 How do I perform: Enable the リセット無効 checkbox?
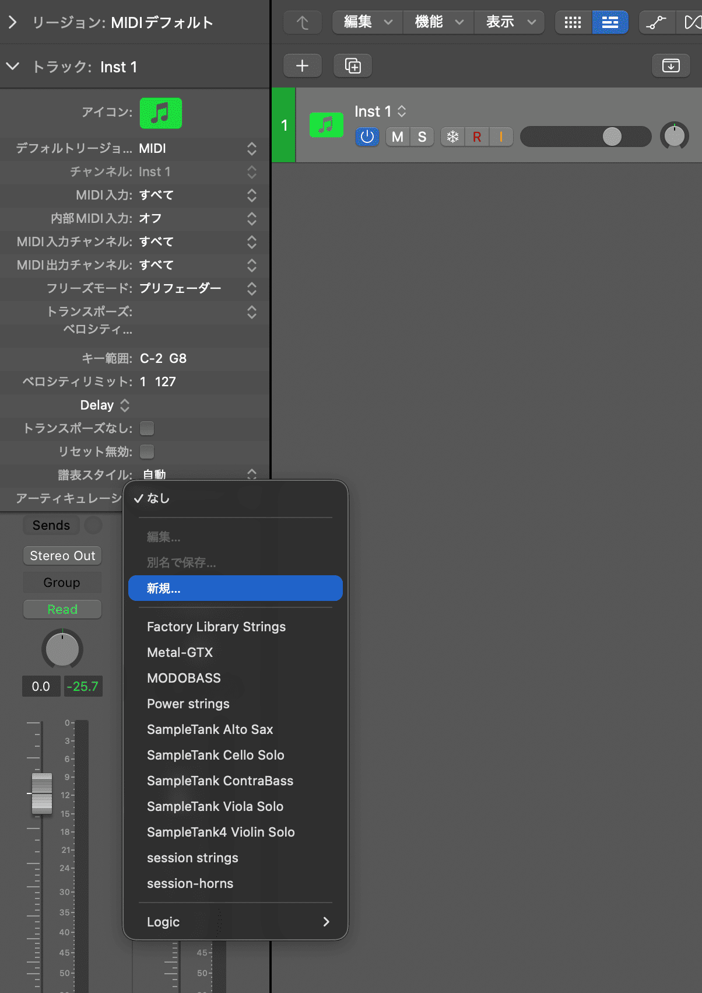[147, 452]
